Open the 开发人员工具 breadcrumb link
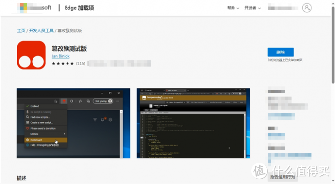 point(41,31)
